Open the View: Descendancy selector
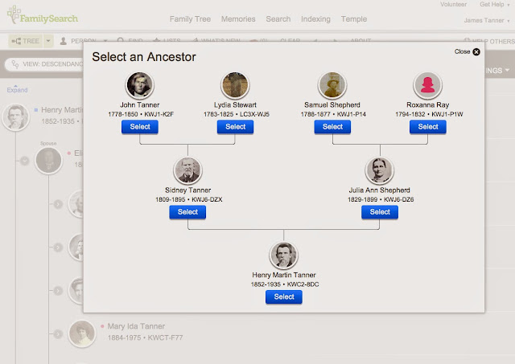 click(x=46, y=64)
